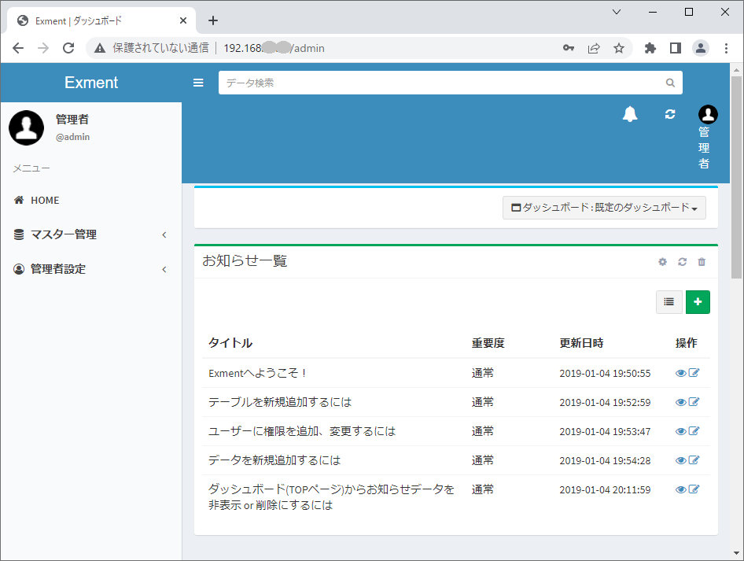Click the hamburger menu icon beside Exment logo

(198, 82)
